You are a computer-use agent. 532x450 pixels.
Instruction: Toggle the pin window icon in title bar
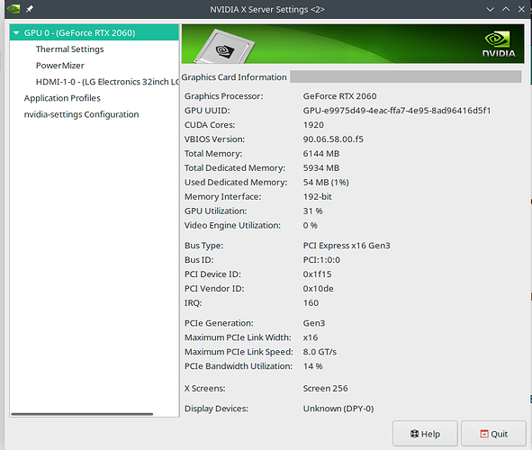tap(30, 9)
